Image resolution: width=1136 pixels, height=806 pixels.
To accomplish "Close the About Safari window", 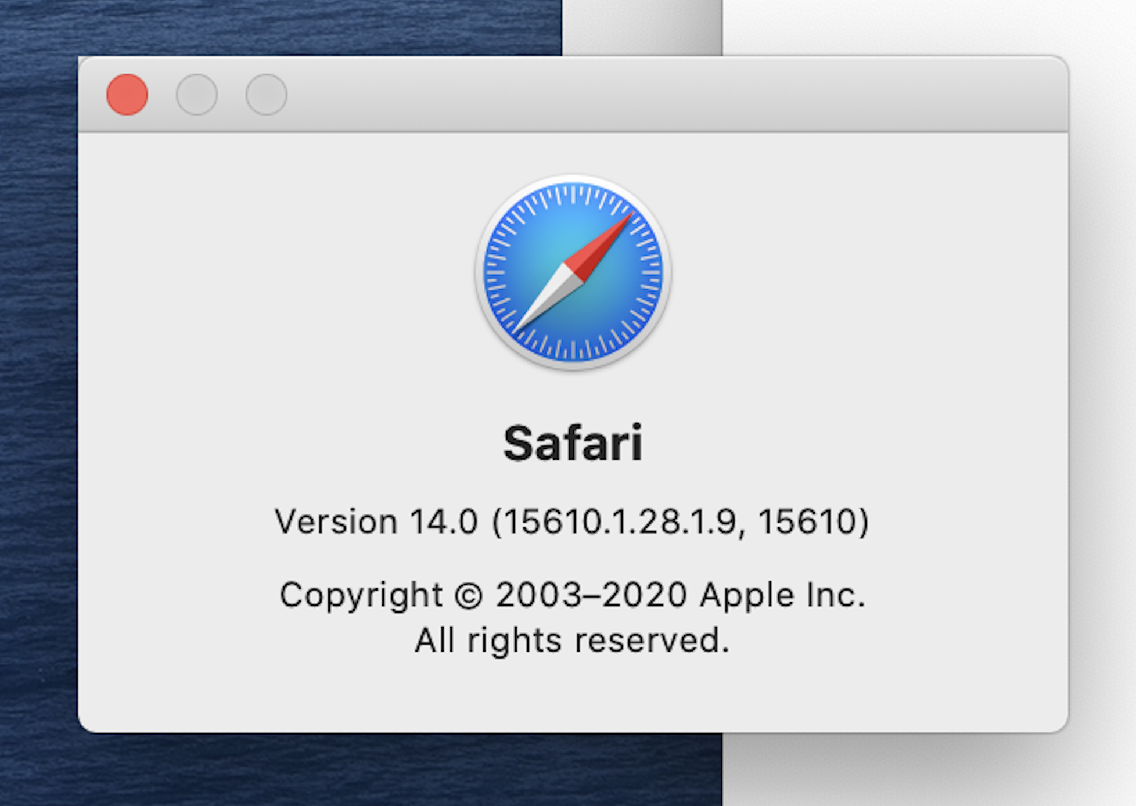I will [127, 95].
